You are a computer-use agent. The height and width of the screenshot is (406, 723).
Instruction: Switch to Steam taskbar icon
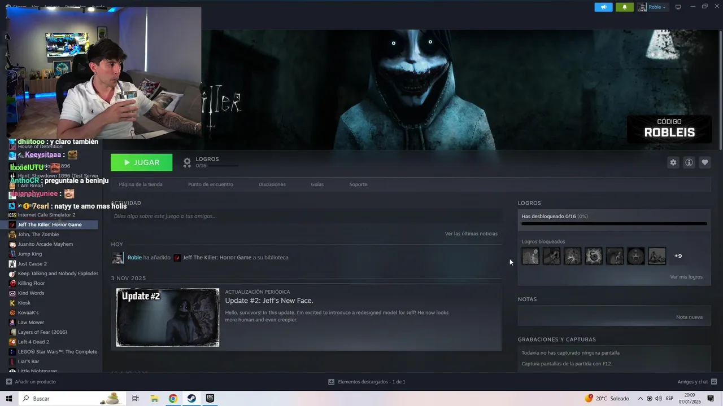pyautogui.click(x=191, y=399)
